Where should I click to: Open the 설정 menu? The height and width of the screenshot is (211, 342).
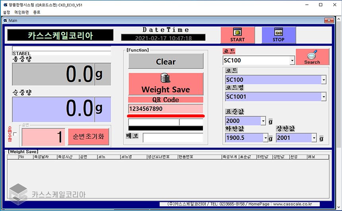6,12
